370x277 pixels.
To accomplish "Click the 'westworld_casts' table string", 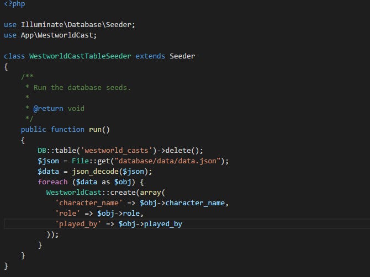I will pos(117,151).
